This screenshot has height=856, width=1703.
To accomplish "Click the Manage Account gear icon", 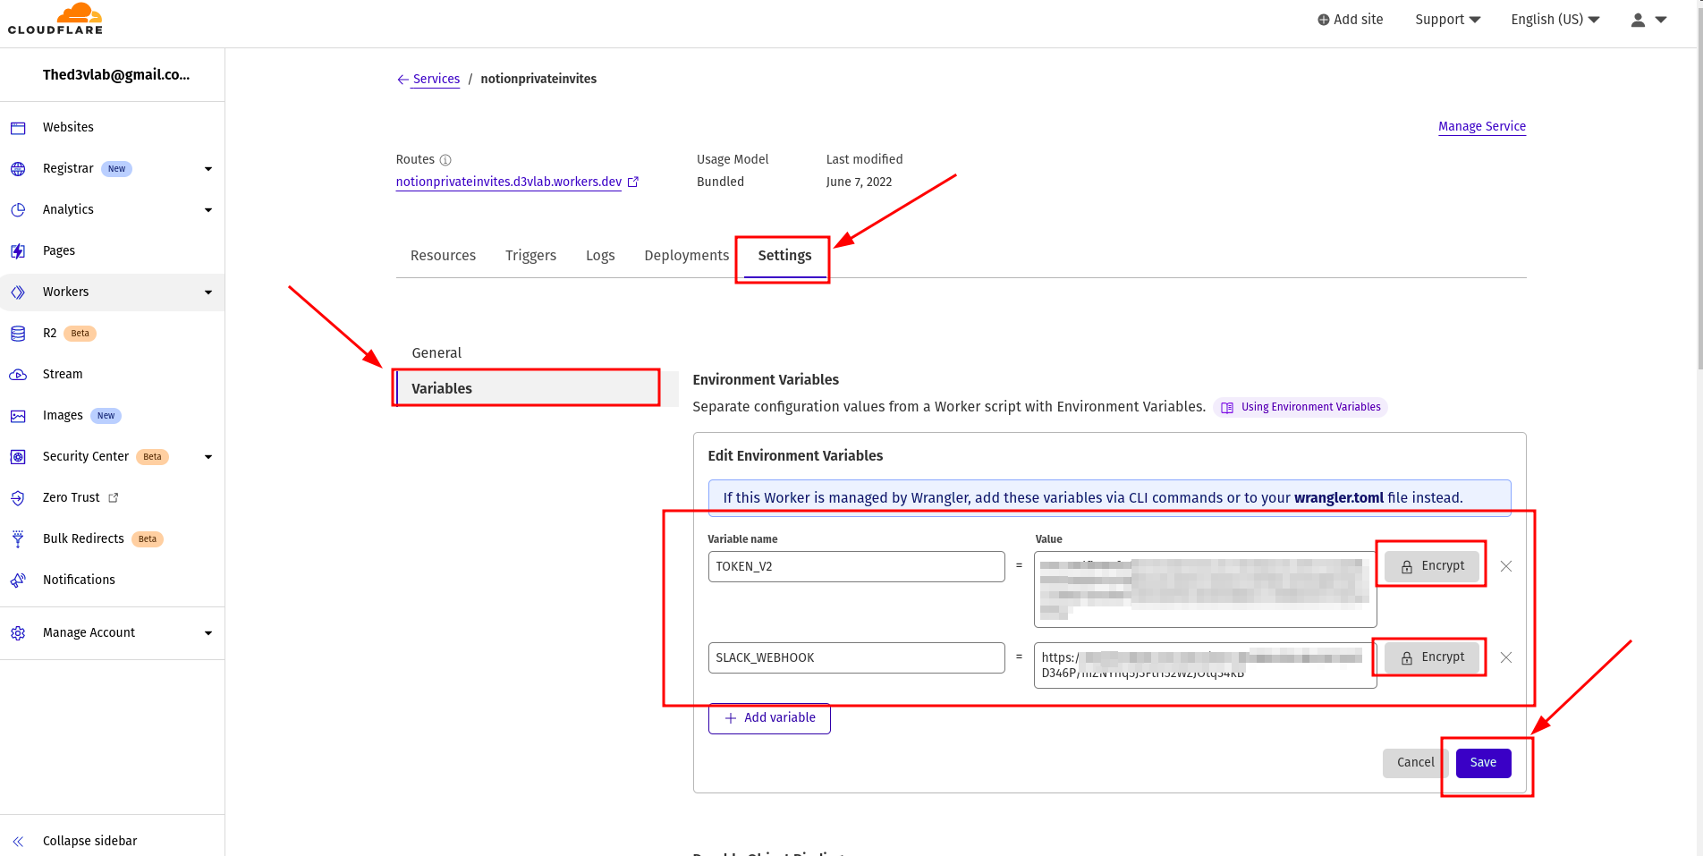I will pos(18,633).
